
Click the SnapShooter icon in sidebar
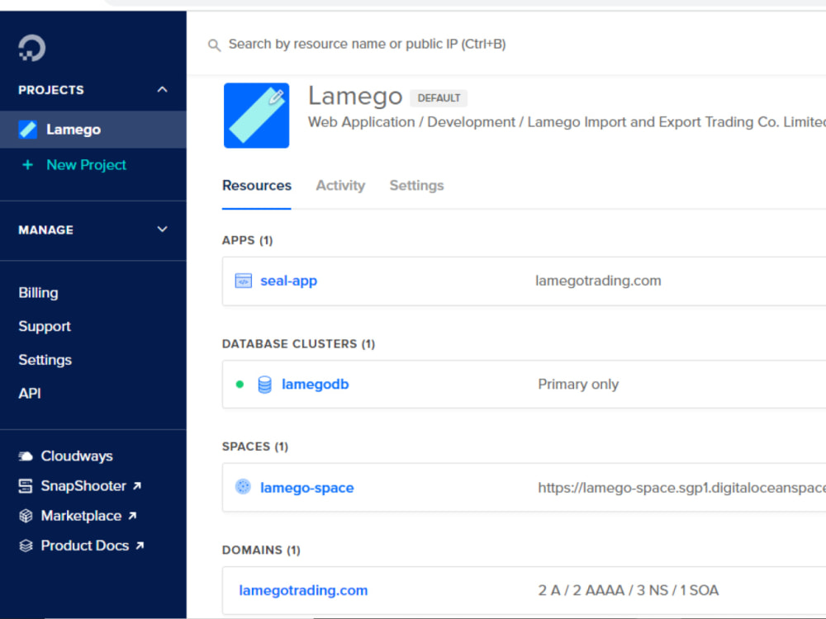coord(26,486)
